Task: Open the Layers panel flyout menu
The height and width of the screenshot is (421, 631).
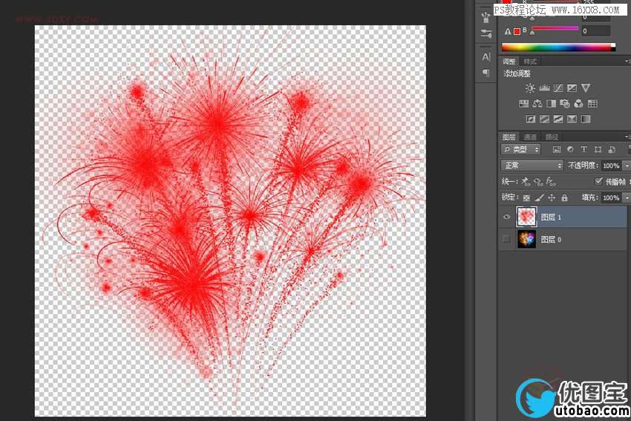Action: 627,137
